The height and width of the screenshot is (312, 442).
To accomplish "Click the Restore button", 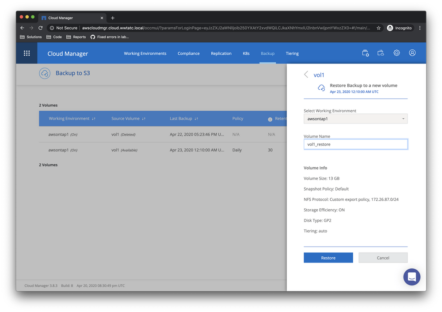I will pyautogui.click(x=328, y=258).
